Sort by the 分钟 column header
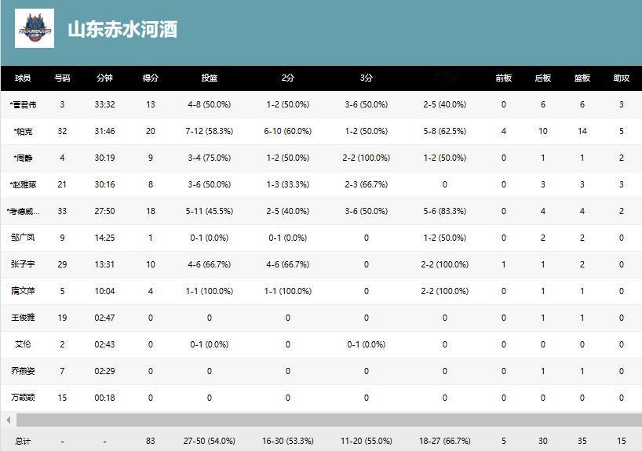Image resolution: width=642 pixels, height=451 pixels. tap(105, 78)
